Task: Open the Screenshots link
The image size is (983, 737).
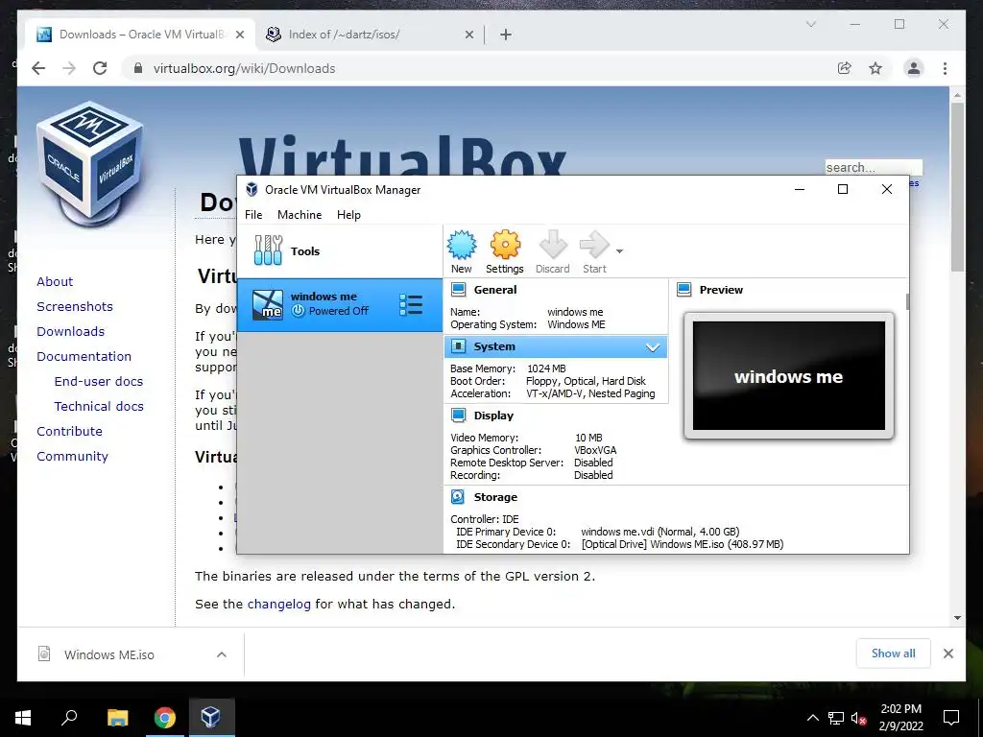Action: [75, 306]
